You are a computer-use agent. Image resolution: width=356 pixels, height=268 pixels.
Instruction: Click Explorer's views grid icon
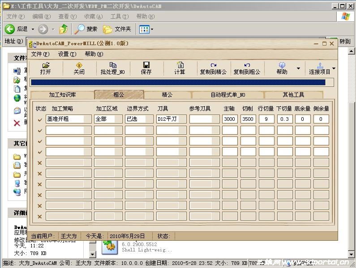click(144, 29)
